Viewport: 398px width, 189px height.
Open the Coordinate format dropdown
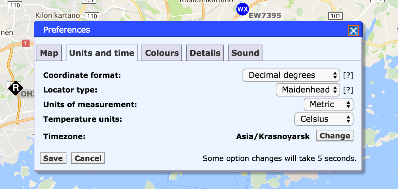point(291,75)
